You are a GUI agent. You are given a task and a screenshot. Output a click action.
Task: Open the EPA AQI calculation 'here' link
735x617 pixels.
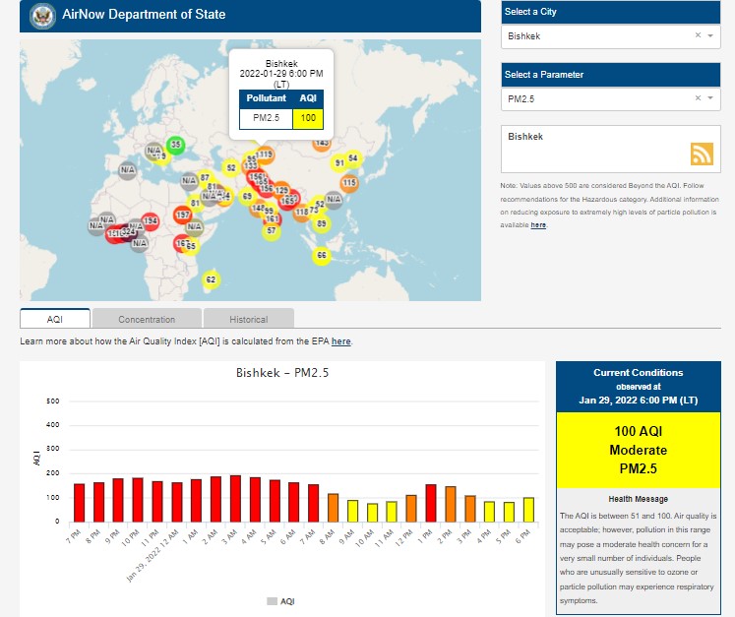coord(340,341)
